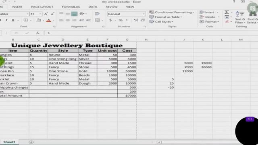
Task: Open Conditional Formatting menu
Action: point(172,12)
